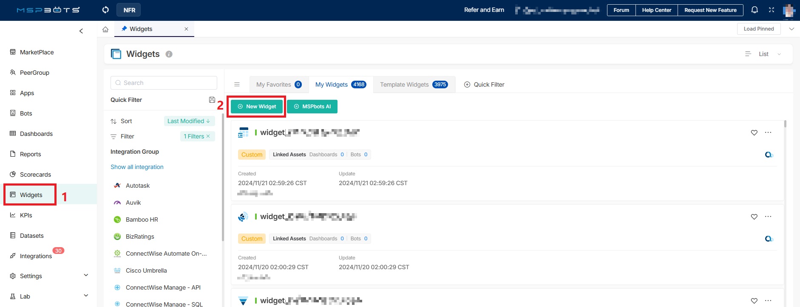The height and width of the screenshot is (307, 800).
Task: Open more options for first widget
Action: tap(768, 132)
